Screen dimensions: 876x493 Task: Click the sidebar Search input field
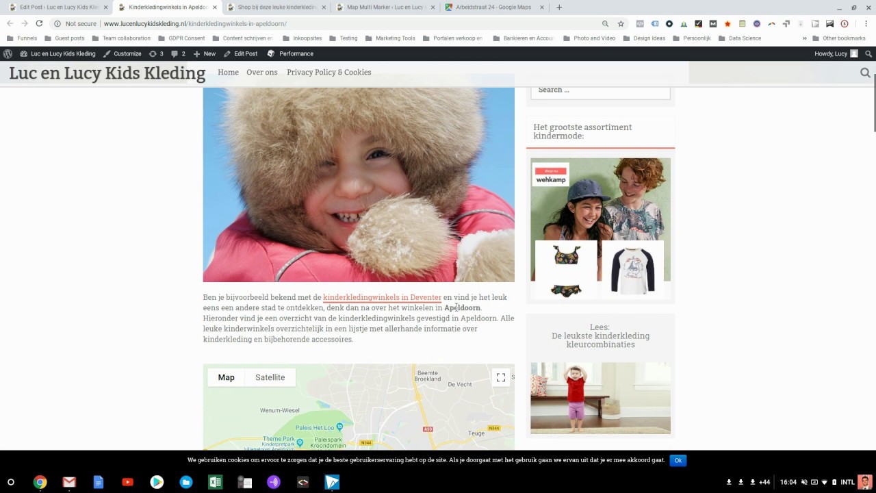pyautogui.click(x=600, y=90)
